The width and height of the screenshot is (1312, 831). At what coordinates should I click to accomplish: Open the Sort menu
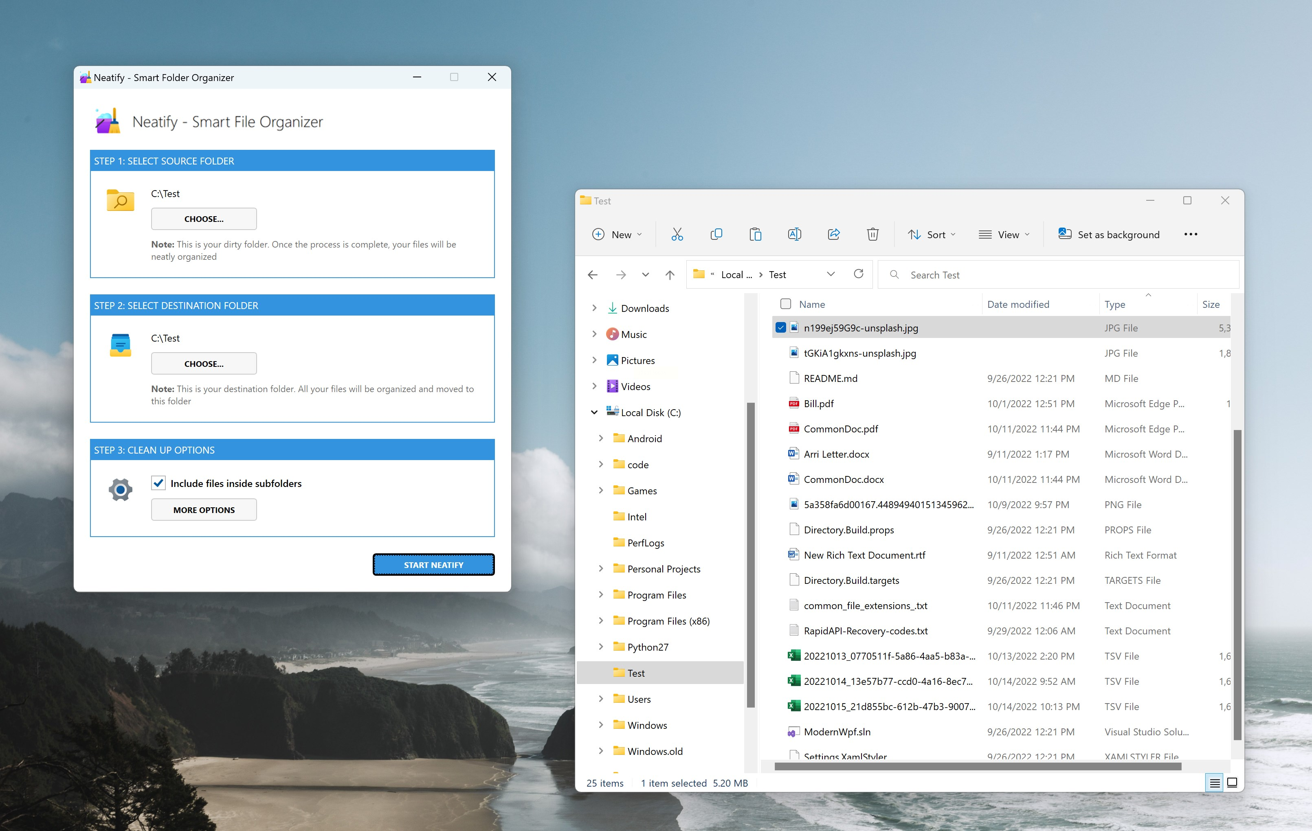(x=931, y=234)
